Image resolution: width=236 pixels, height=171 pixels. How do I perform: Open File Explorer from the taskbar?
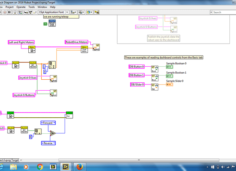[13, 167]
